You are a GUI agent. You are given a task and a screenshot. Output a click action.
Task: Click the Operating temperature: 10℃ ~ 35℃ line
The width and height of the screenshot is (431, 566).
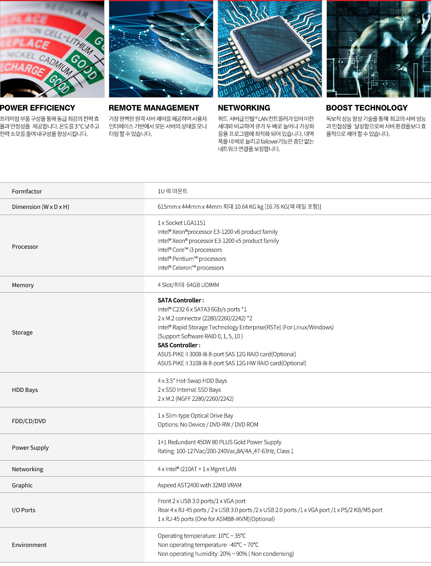pos(202,536)
